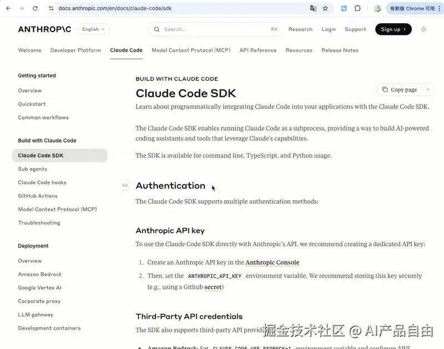Click the browser forward arrow
The image size is (444, 349).
pos(22,8)
